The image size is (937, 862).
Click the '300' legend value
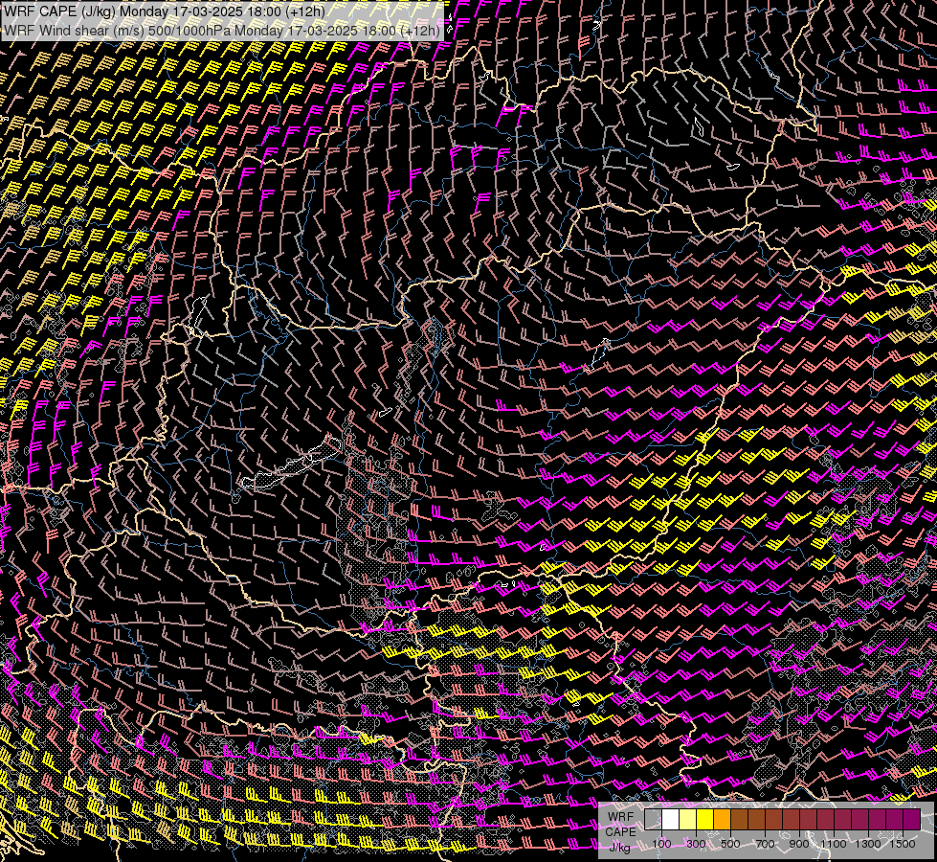coord(696,844)
